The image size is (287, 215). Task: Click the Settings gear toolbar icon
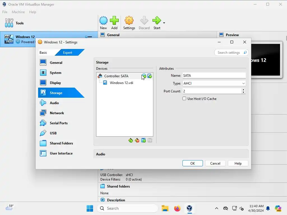[x=129, y=23]
